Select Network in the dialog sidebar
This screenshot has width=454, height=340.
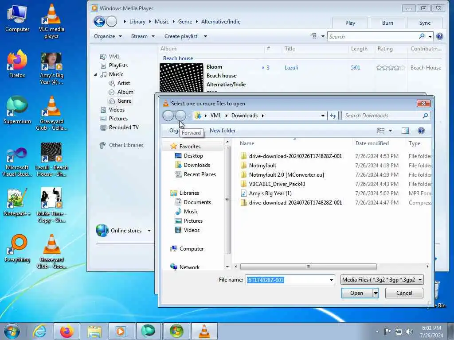click(x=189, y=267)
